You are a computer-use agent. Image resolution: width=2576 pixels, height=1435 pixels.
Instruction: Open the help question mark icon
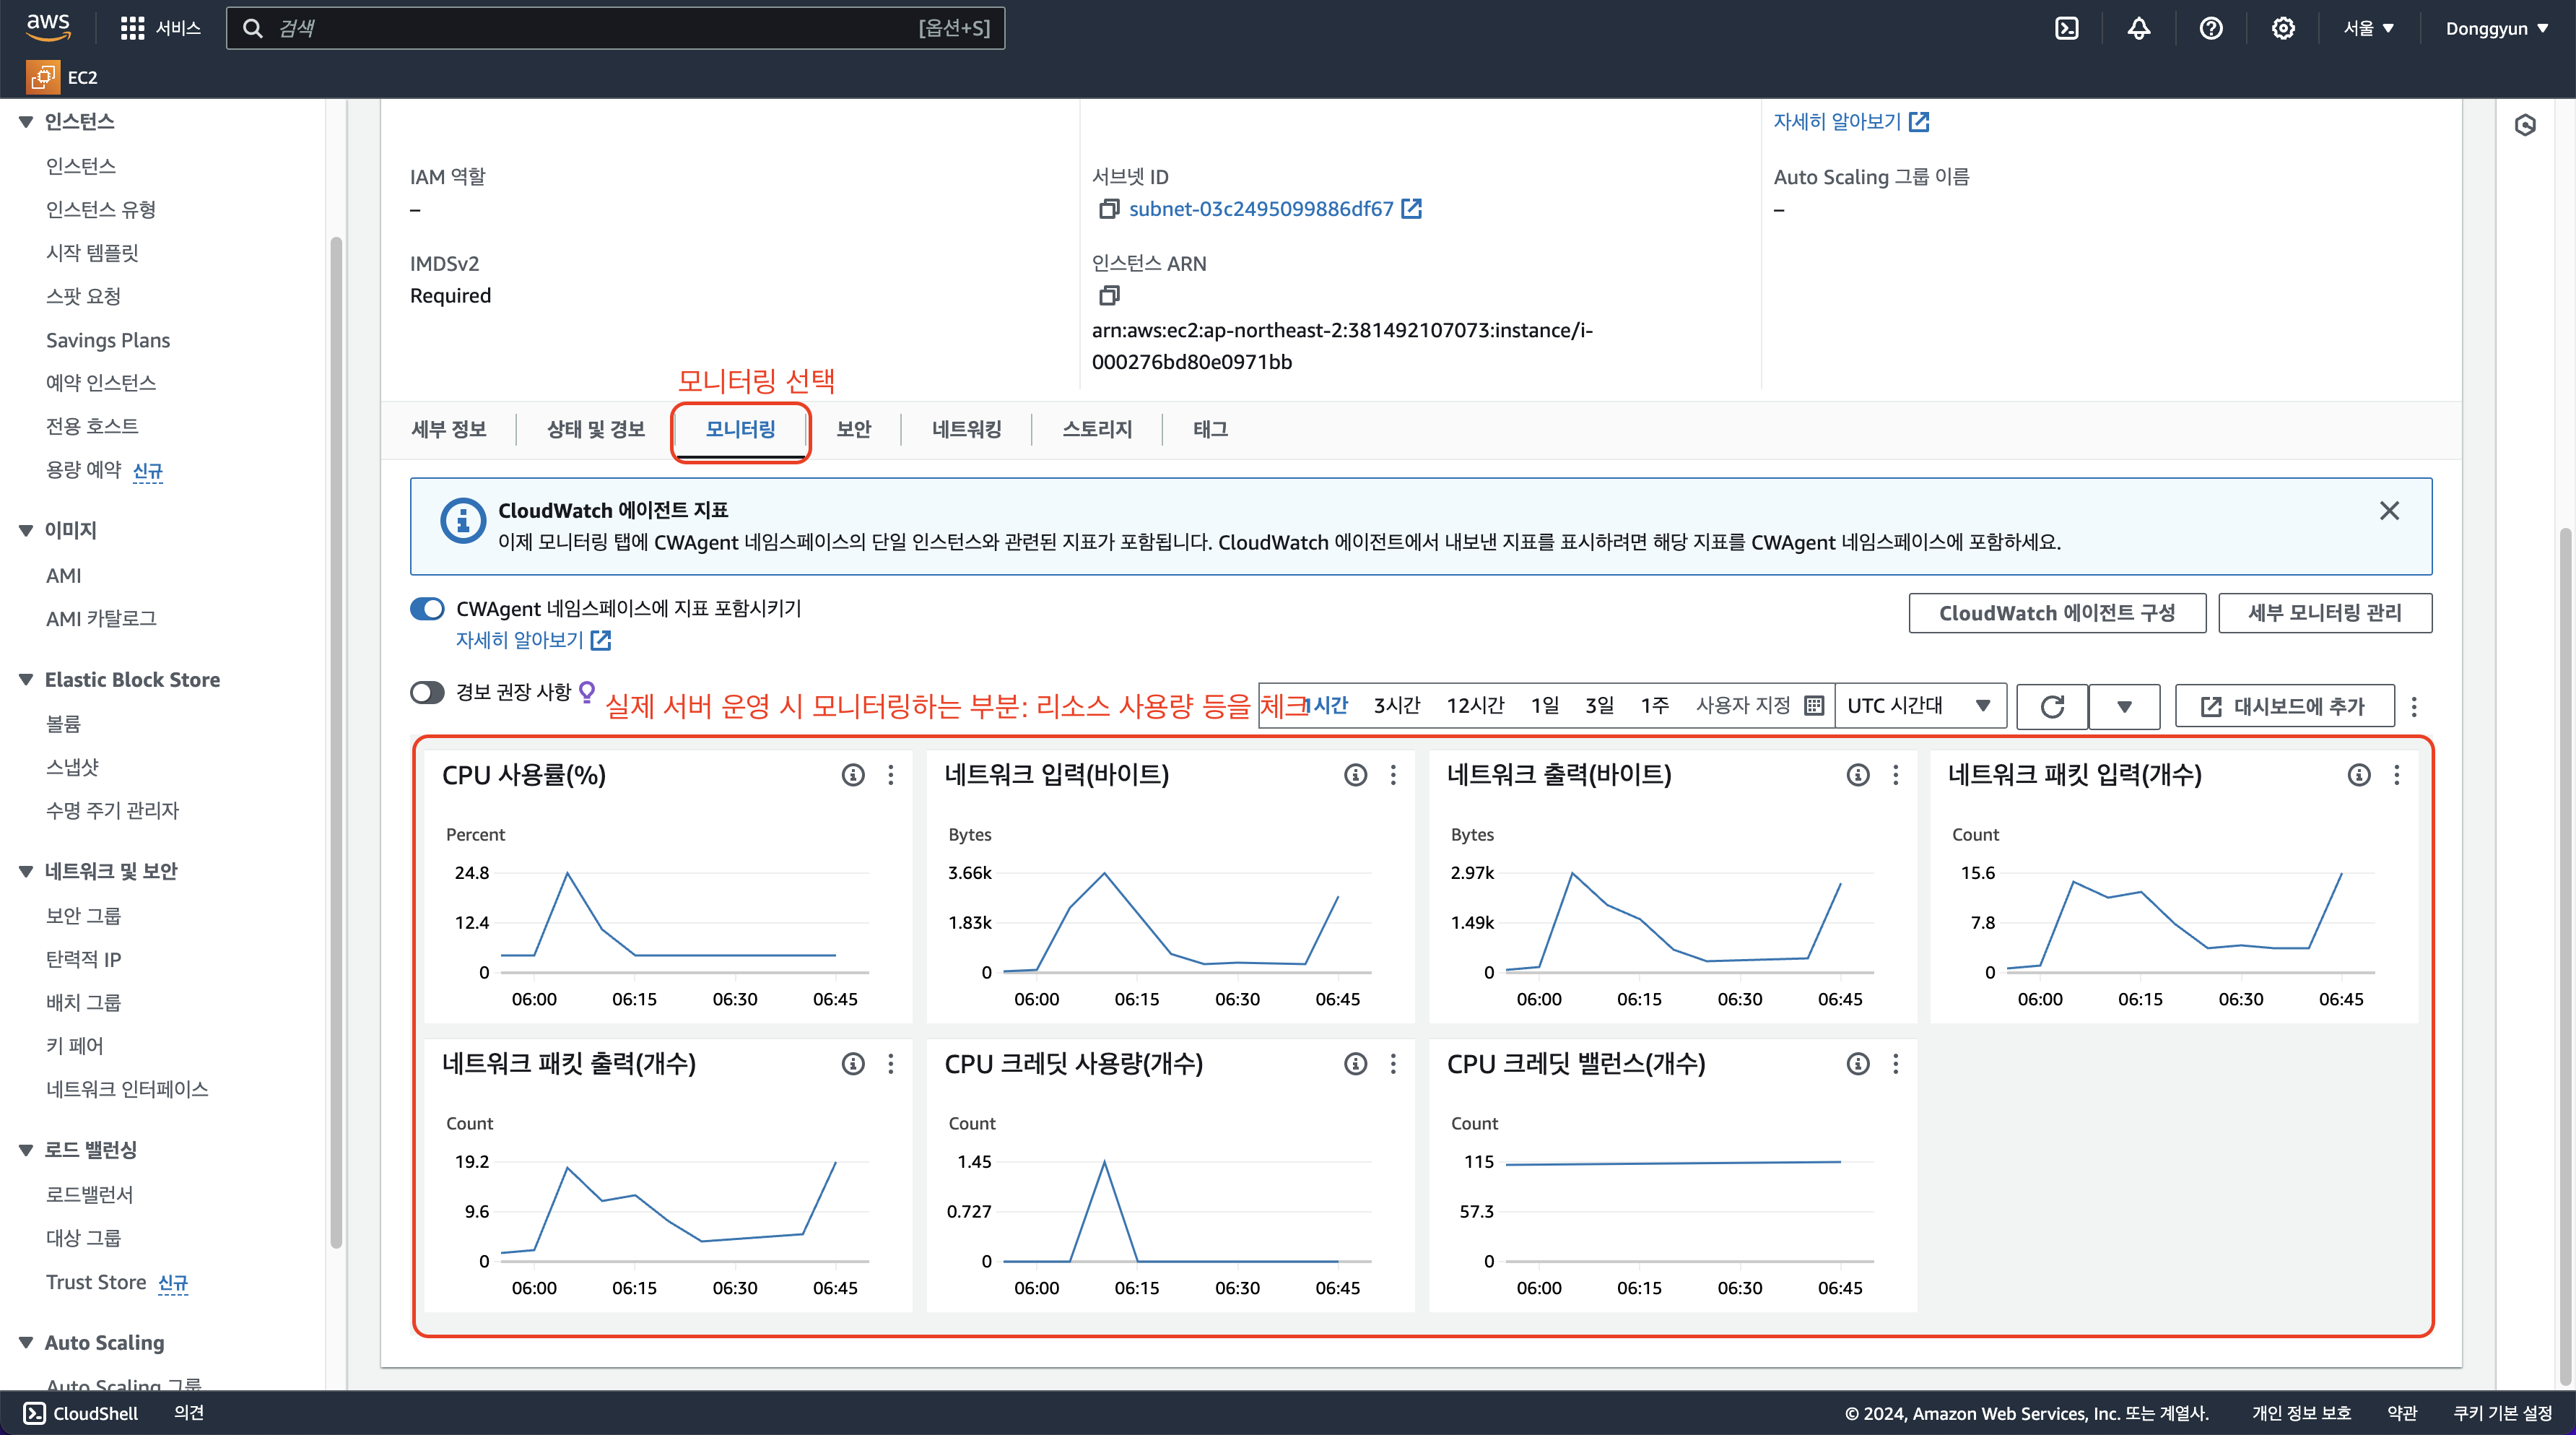click(x=2210, y=28)
